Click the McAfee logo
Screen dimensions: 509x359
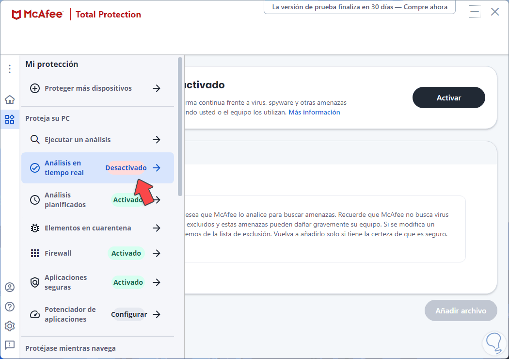pyautogui.click(x=37, y=14)
